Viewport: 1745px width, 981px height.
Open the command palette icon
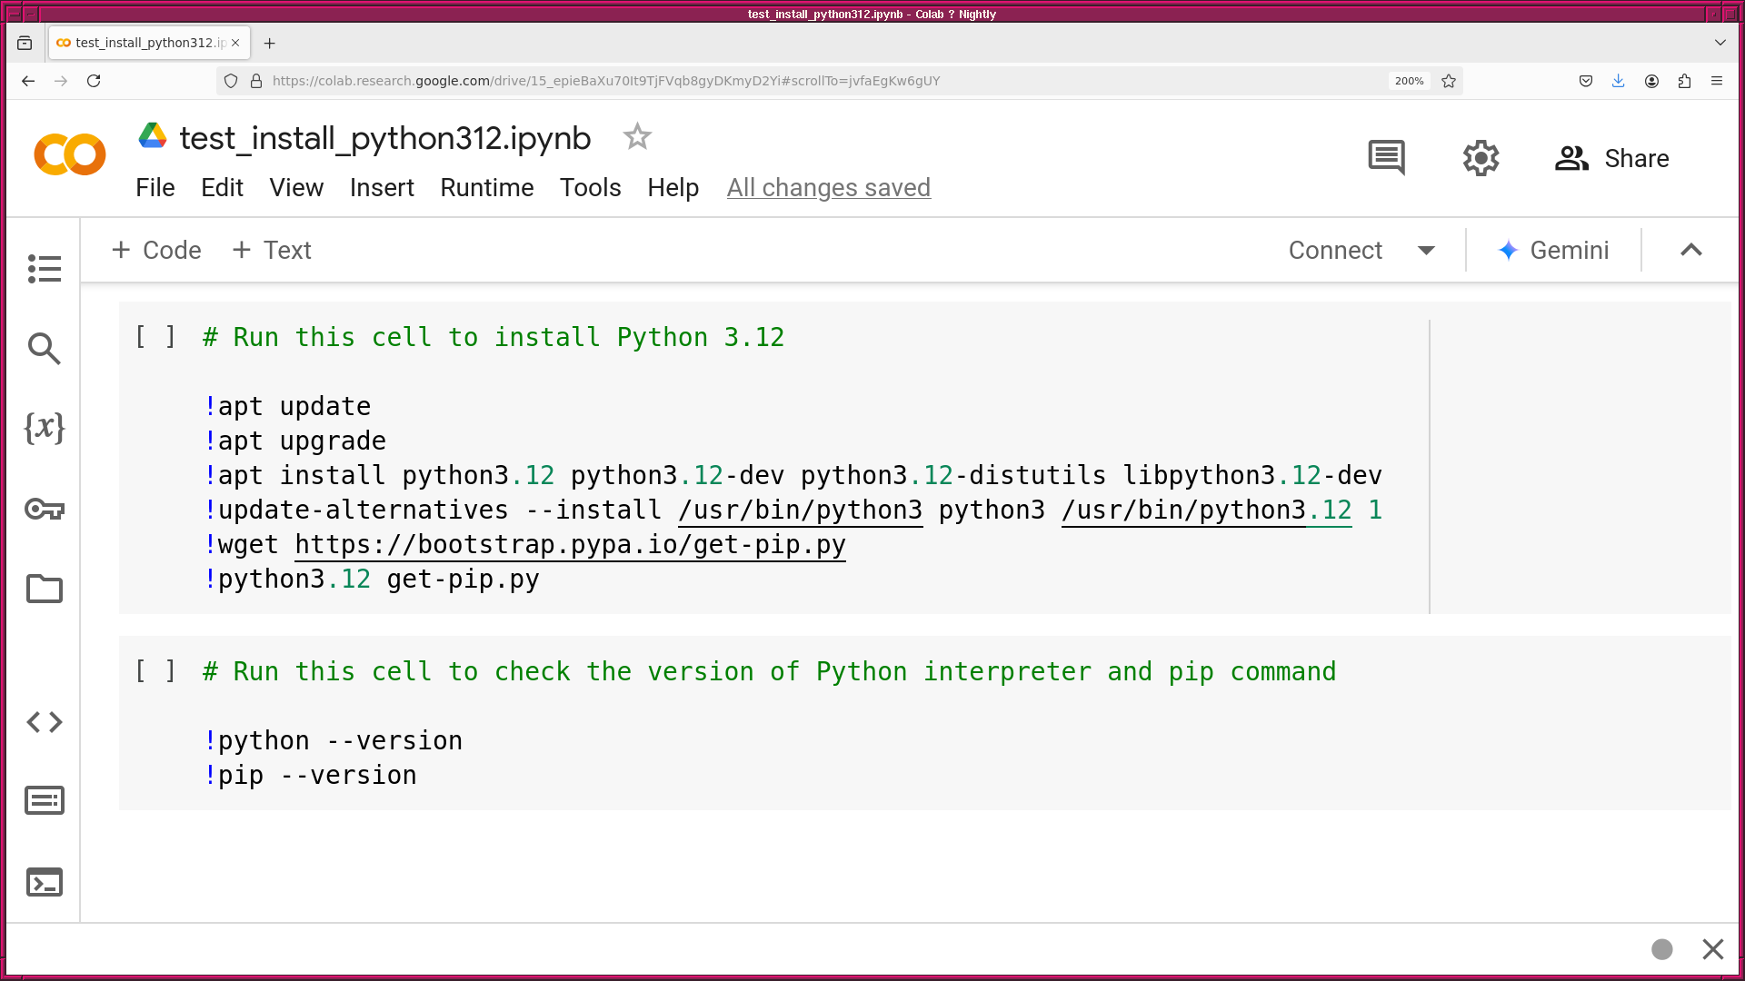click(44, 801)
